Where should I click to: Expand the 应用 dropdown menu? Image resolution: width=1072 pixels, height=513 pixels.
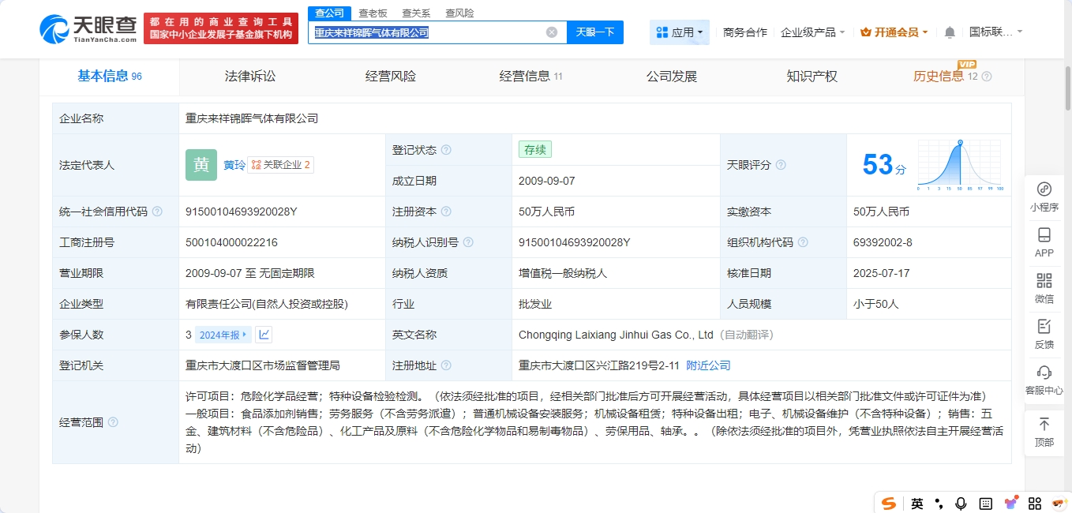680,32
